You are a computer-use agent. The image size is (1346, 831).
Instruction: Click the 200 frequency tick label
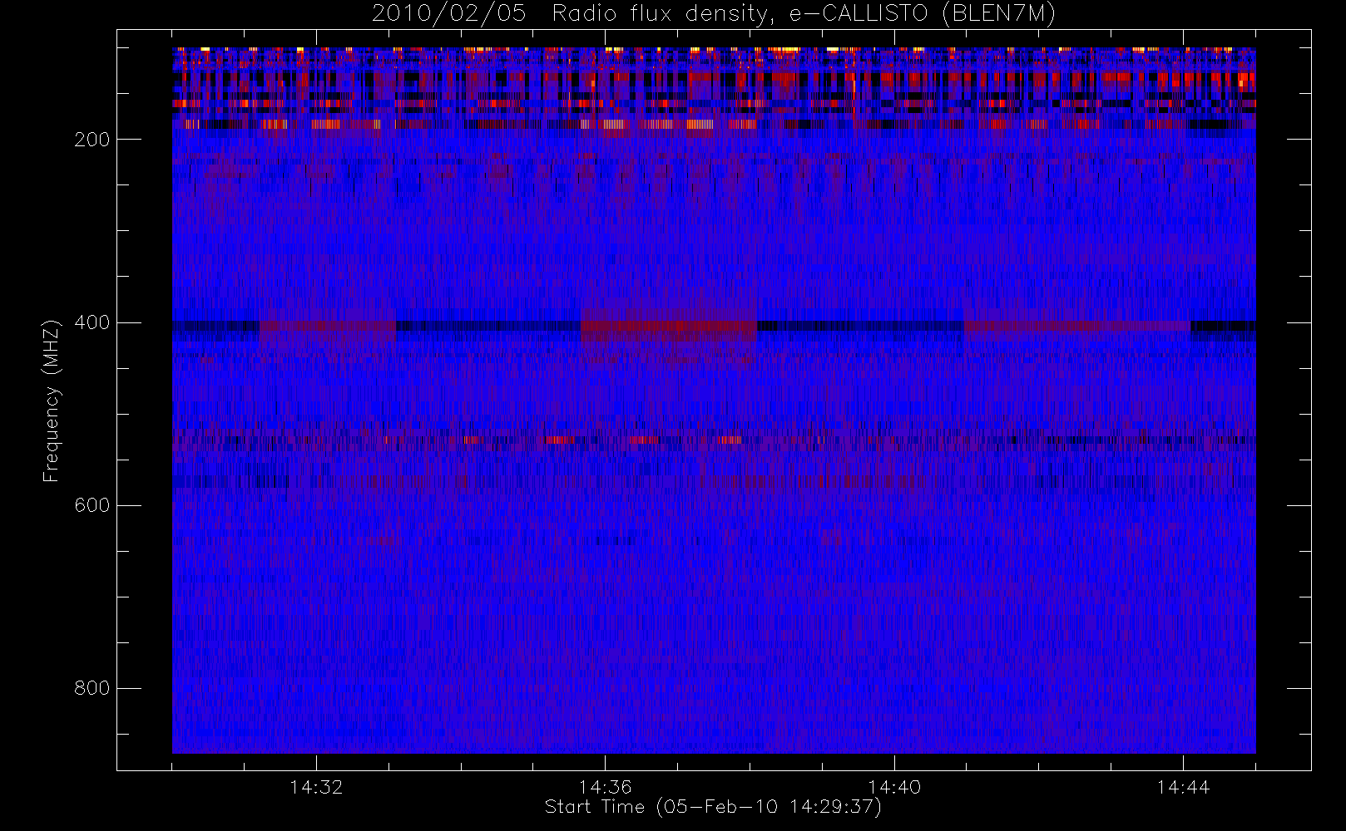point(92,140)
